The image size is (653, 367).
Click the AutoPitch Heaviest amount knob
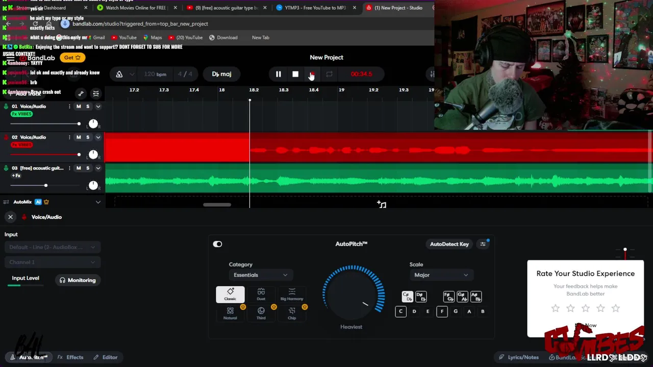coord(353,294)
